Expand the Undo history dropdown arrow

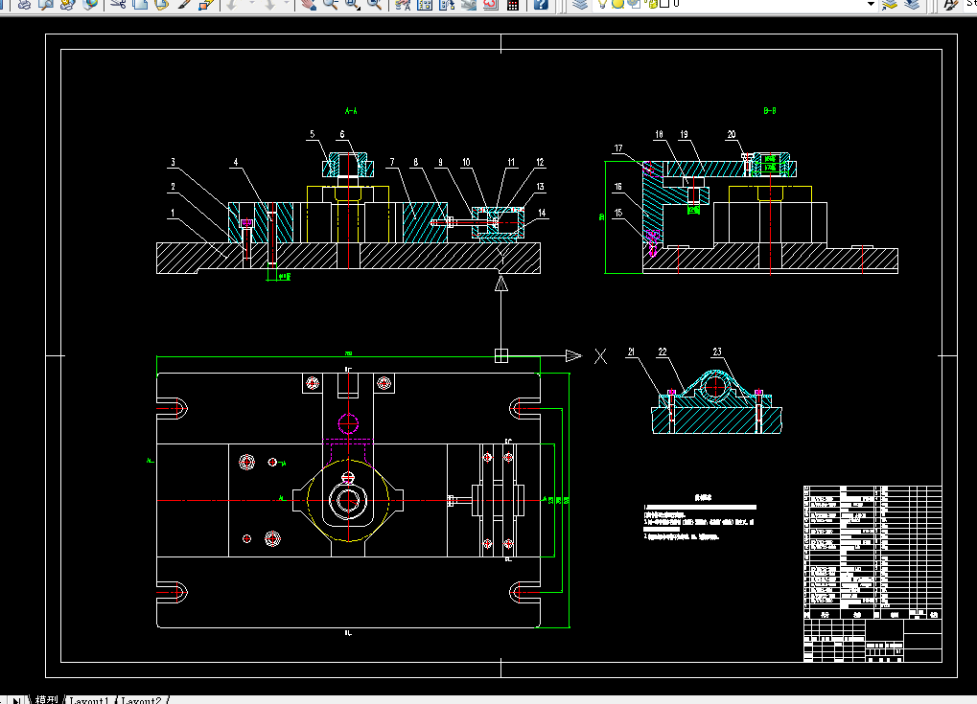click(x=251, y=4)
